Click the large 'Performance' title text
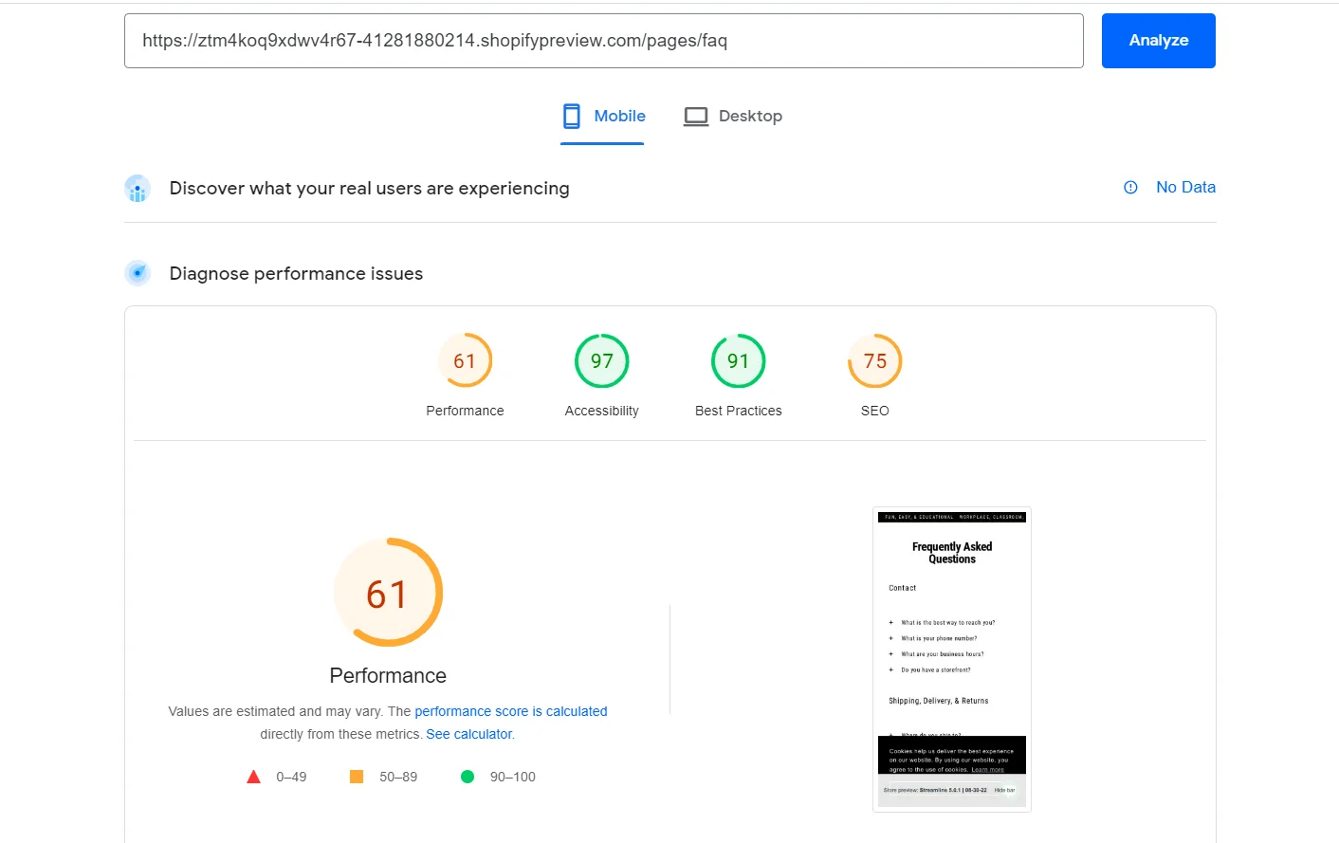This screenshot has height=843, width=1339. pos(388,675)
